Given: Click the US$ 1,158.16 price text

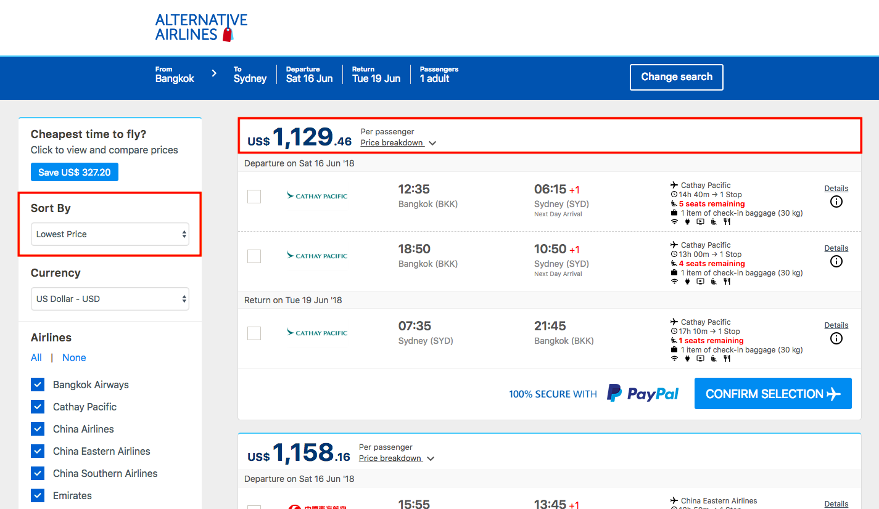Looking at the screenshot, I should 299,452.
